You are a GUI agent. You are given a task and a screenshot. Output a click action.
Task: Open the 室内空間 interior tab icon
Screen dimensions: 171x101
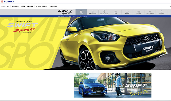(x=127, y=12)
